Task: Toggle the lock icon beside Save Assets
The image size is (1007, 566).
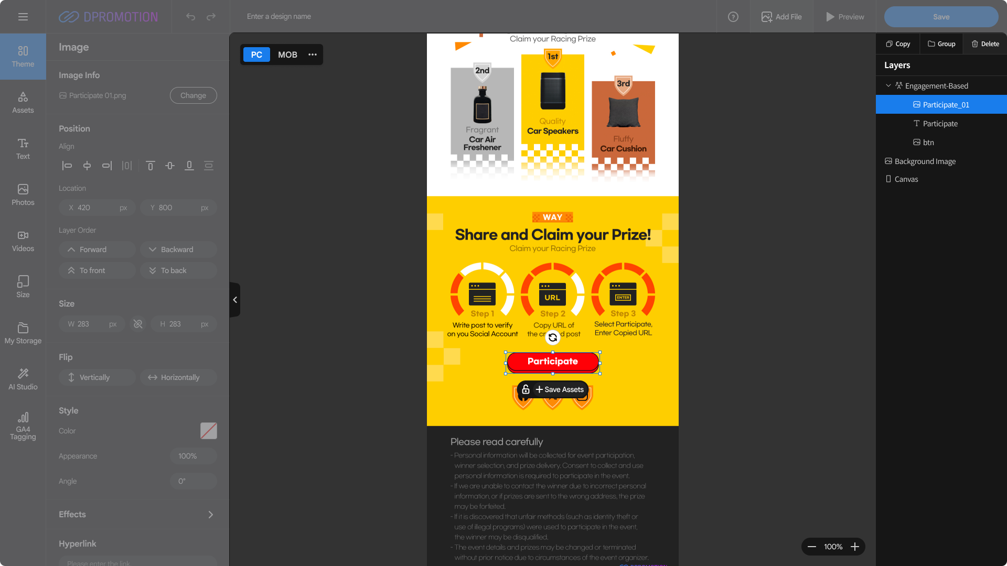Action: (526, 389)
